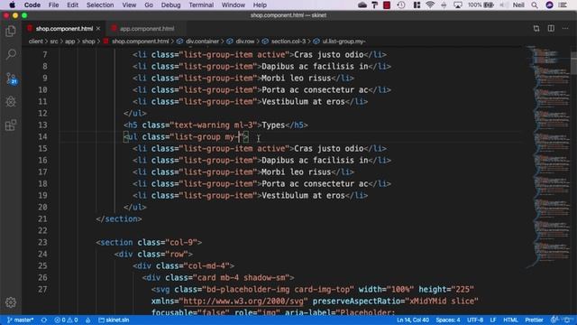Image resolution: width=577 pixels, height=325 pixels.
Task: Open macOS Spotlight search icon
Action: tap(535, 5)
